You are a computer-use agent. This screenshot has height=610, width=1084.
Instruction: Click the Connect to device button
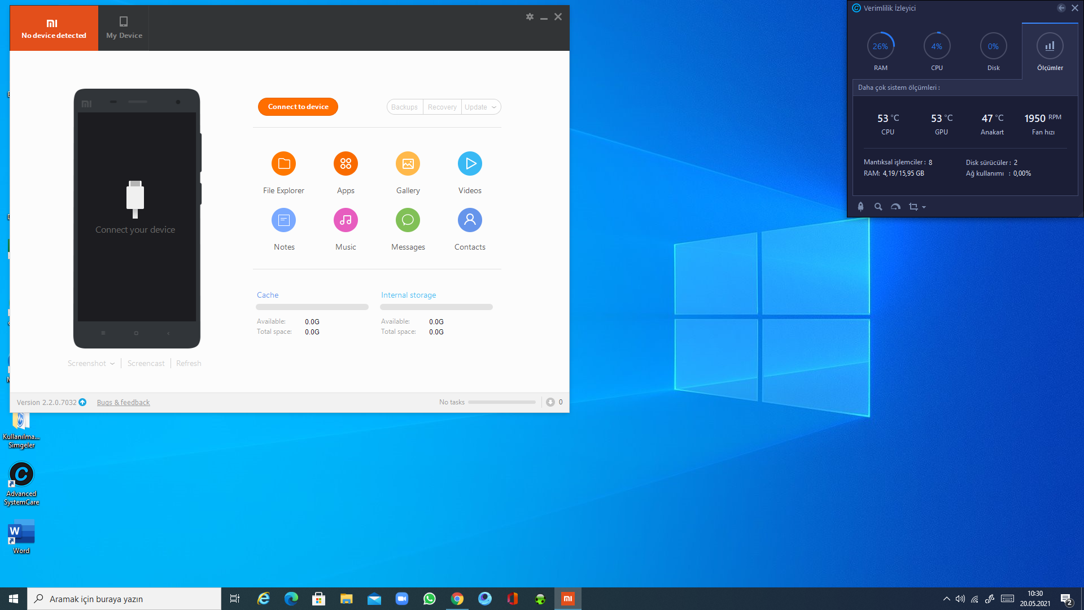tap(298, 107)
